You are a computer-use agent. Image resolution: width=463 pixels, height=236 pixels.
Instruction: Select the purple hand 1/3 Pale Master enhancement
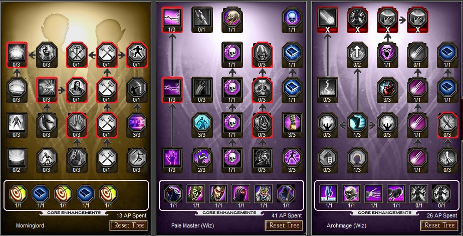click(172, 158)
